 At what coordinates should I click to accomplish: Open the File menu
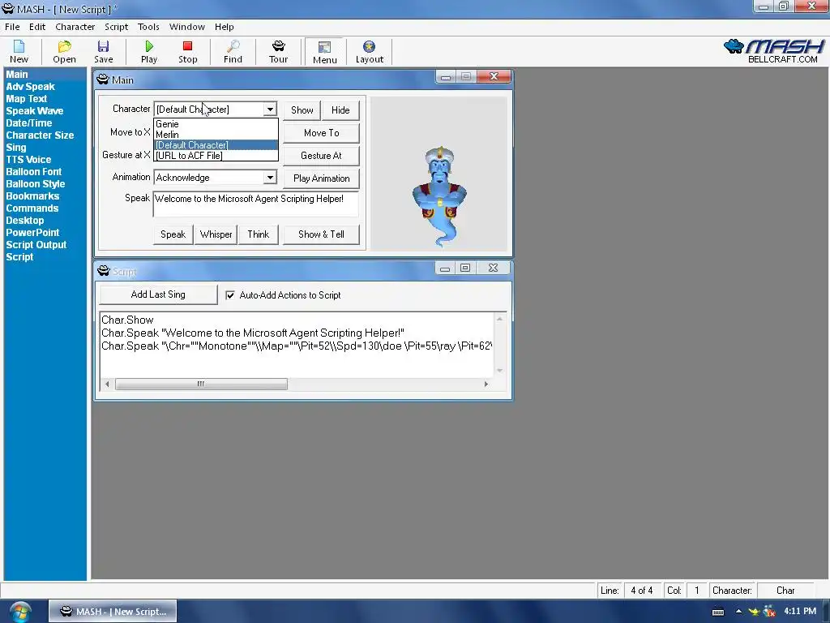click(12, 27)
